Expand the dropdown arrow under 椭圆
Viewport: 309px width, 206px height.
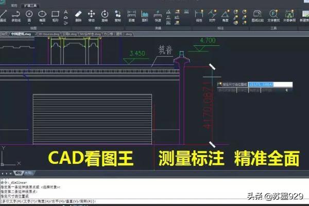[x=42, y=24]
